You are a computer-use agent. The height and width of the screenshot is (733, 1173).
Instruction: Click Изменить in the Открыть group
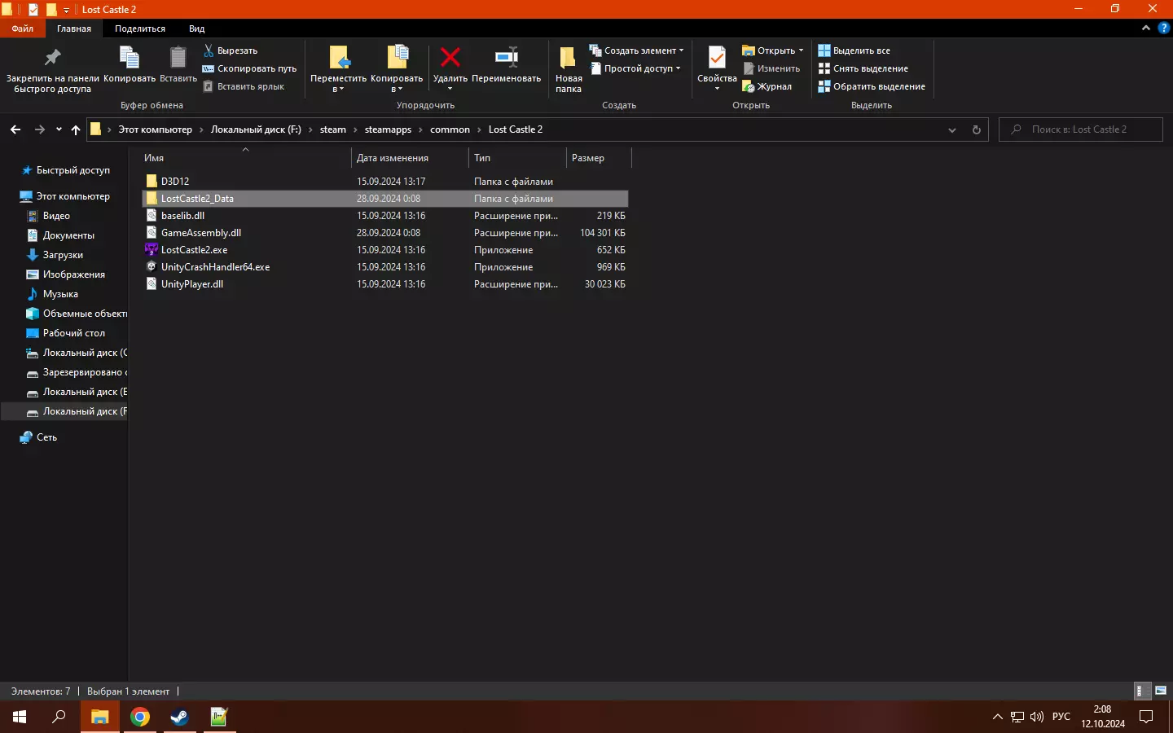771,68
